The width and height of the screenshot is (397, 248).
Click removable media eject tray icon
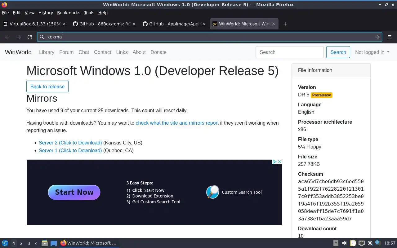tap(336, 243)
